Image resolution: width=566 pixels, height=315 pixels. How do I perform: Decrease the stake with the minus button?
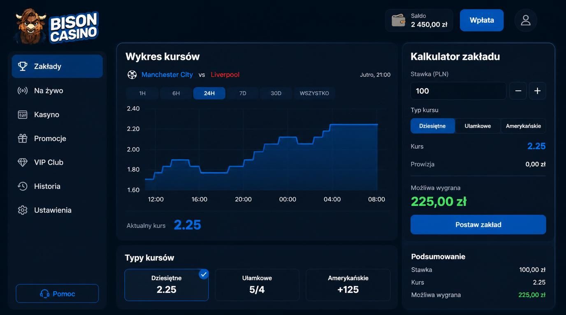point(518,91)
